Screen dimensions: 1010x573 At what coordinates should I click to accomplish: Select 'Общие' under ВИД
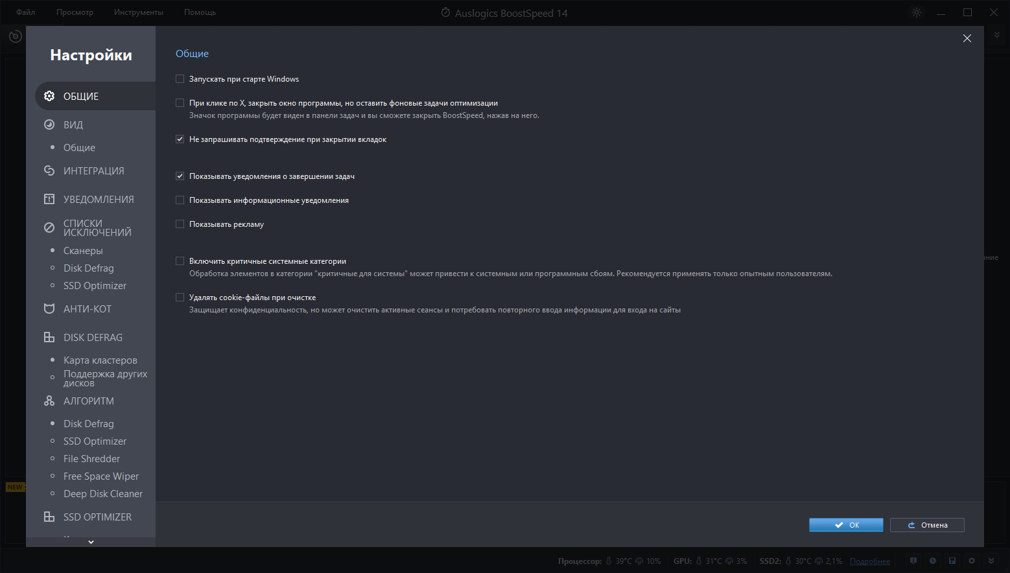click(x=79, y=148)
